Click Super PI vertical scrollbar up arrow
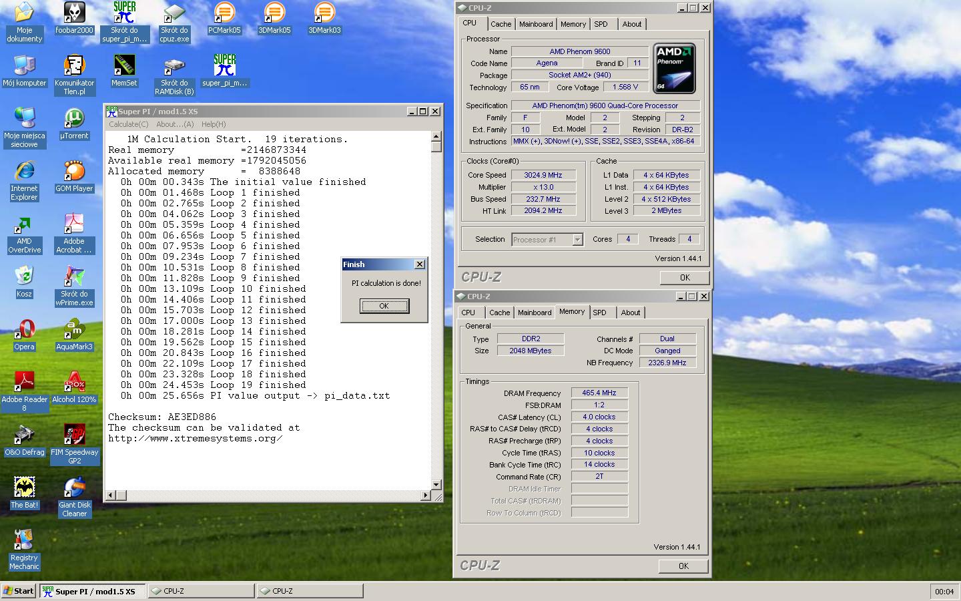The image size is (961, 601). [x=436, y=136]
